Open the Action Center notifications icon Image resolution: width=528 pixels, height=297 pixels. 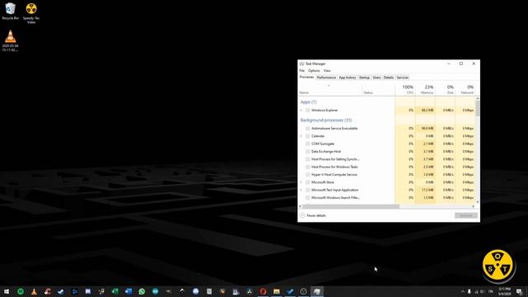point(520,291)
